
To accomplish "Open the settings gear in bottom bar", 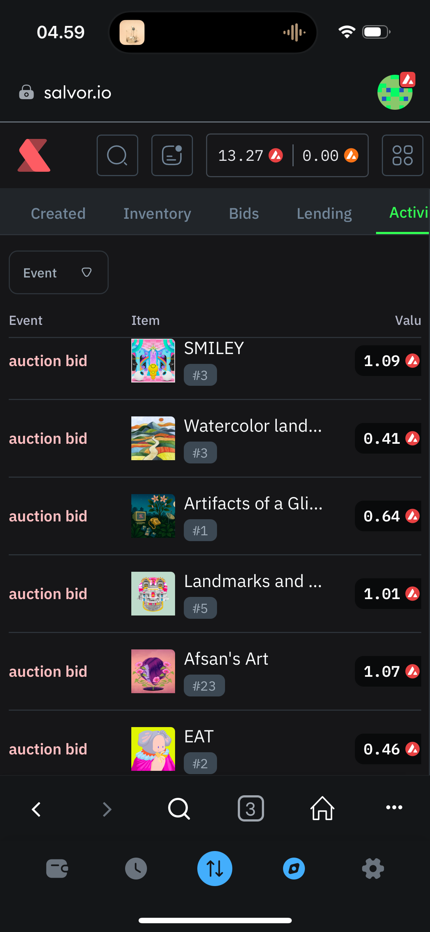I will pos(373,869).
